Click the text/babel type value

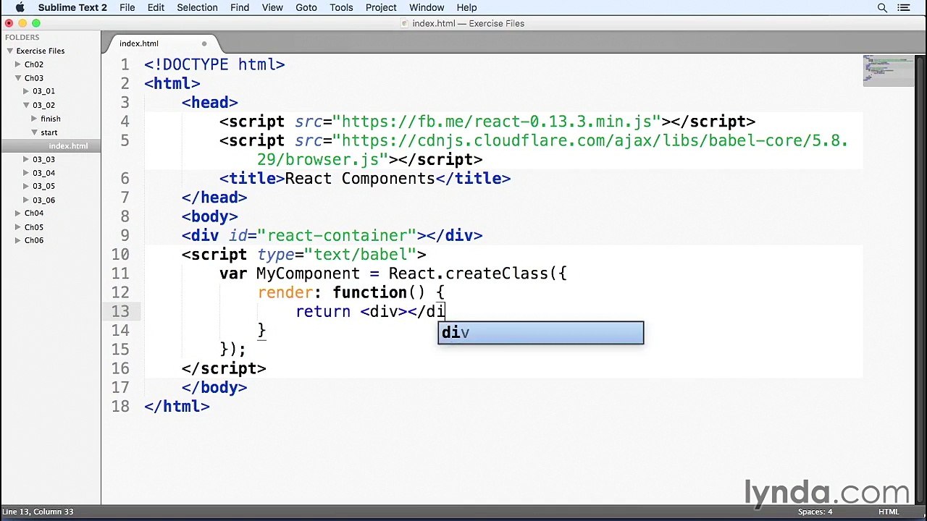click(361, 255)
